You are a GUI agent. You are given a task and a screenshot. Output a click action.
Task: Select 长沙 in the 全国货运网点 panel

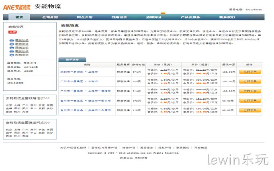point(50,133)
